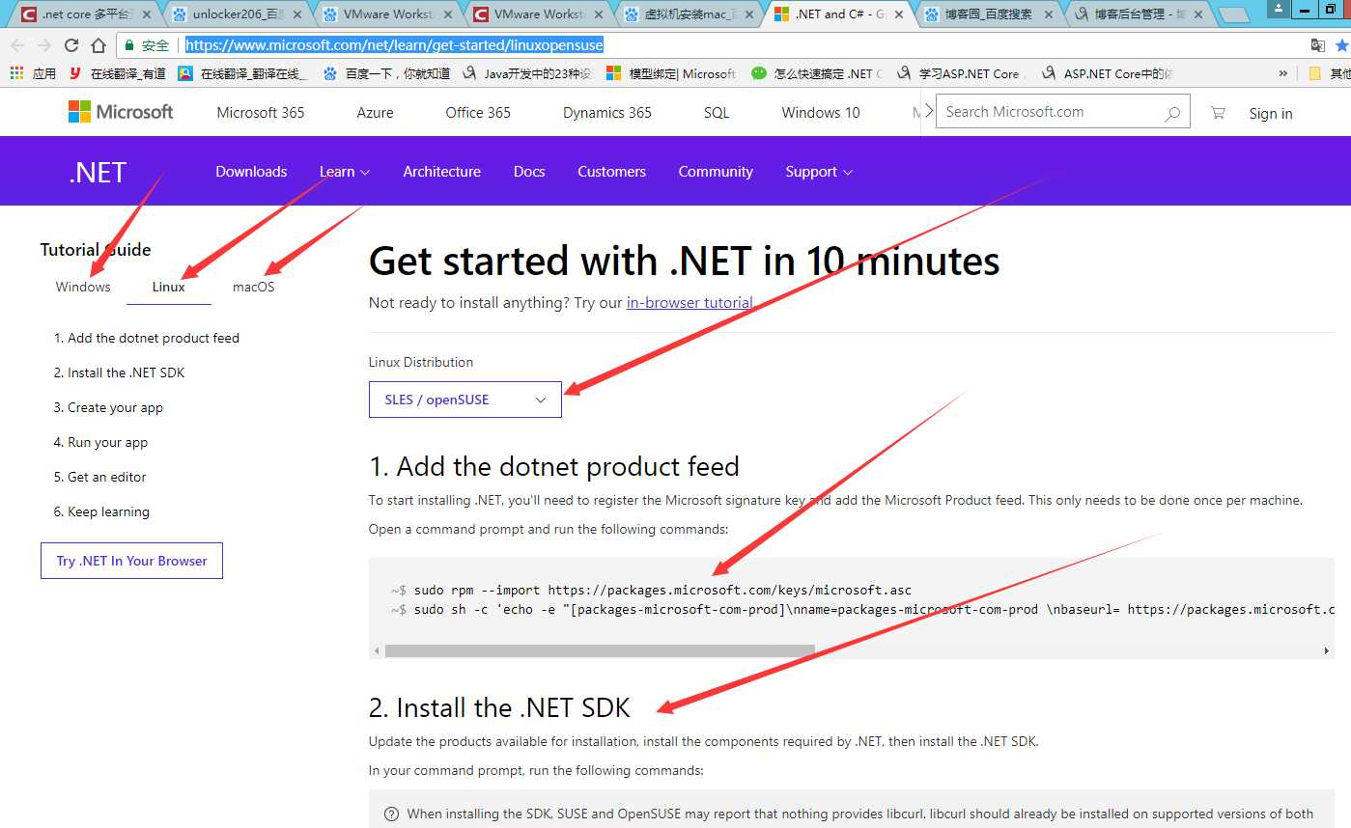Open the Linux Distribution SLES / openSUSE dropdown

(465, 400)
